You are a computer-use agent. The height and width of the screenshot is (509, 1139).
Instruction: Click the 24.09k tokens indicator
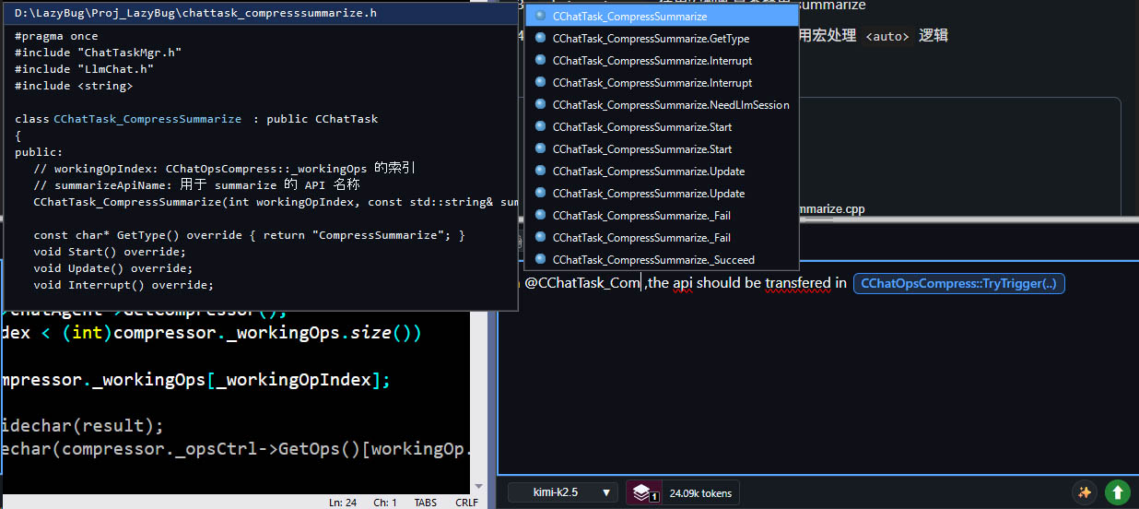click(700, 493)
